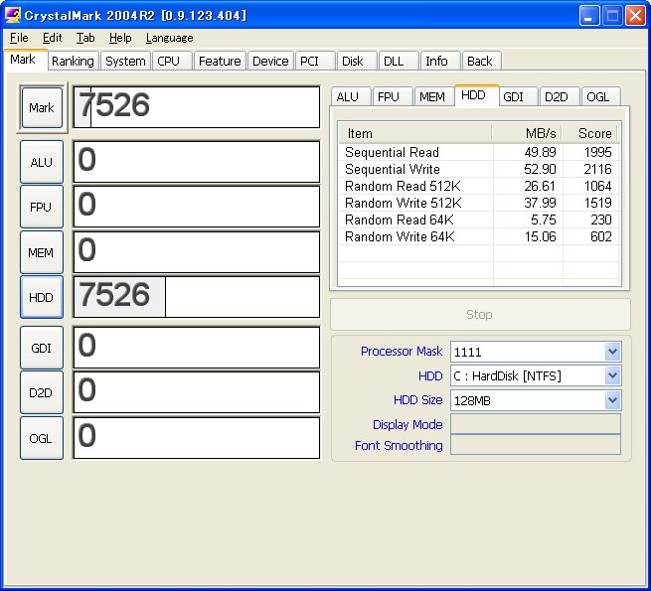Click the Sequential Read score 1995

point(598,152)
